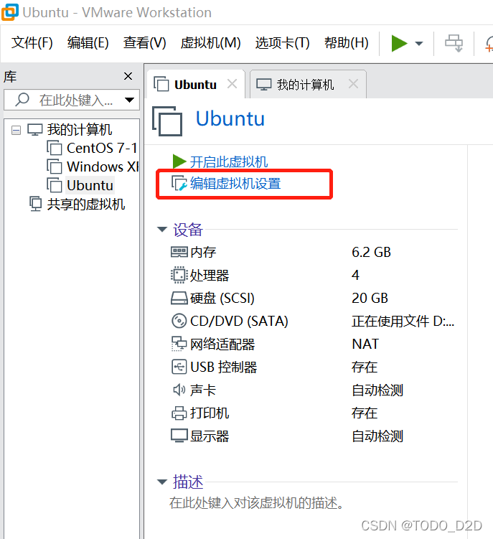Click the Windows XP VM icon in tree
Screen dimensions: 493x539
[x=55, y=167]
